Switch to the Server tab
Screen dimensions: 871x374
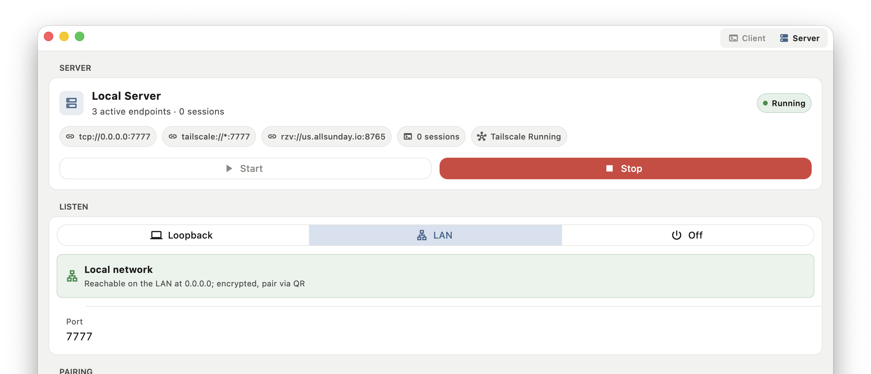799,38
